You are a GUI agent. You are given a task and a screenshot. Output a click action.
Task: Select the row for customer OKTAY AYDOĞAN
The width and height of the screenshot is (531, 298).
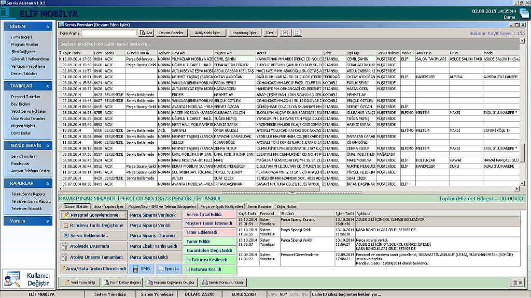289,77
